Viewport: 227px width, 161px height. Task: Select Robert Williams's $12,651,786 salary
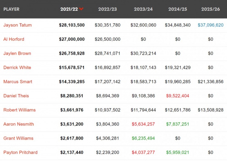click(178, 110)
